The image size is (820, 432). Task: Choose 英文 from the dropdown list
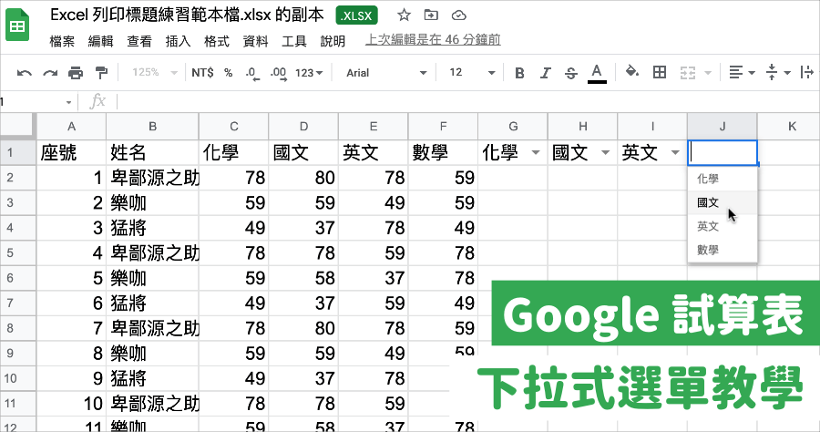click(723, 226)
